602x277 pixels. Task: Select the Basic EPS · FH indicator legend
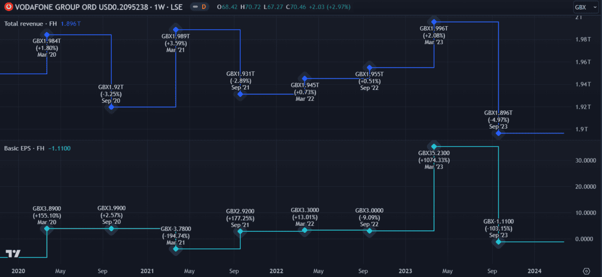pyautogui.click(x=25, y=148)
